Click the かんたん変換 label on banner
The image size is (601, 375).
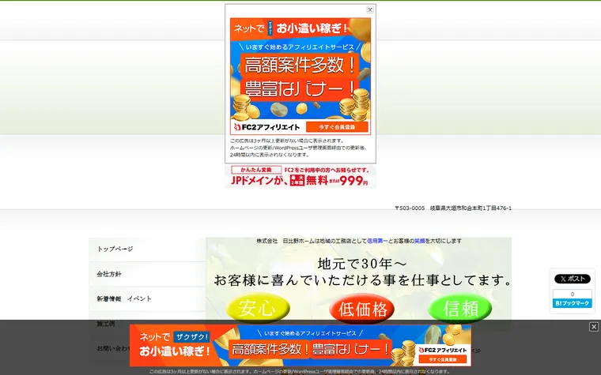click(x=256, y=170)
